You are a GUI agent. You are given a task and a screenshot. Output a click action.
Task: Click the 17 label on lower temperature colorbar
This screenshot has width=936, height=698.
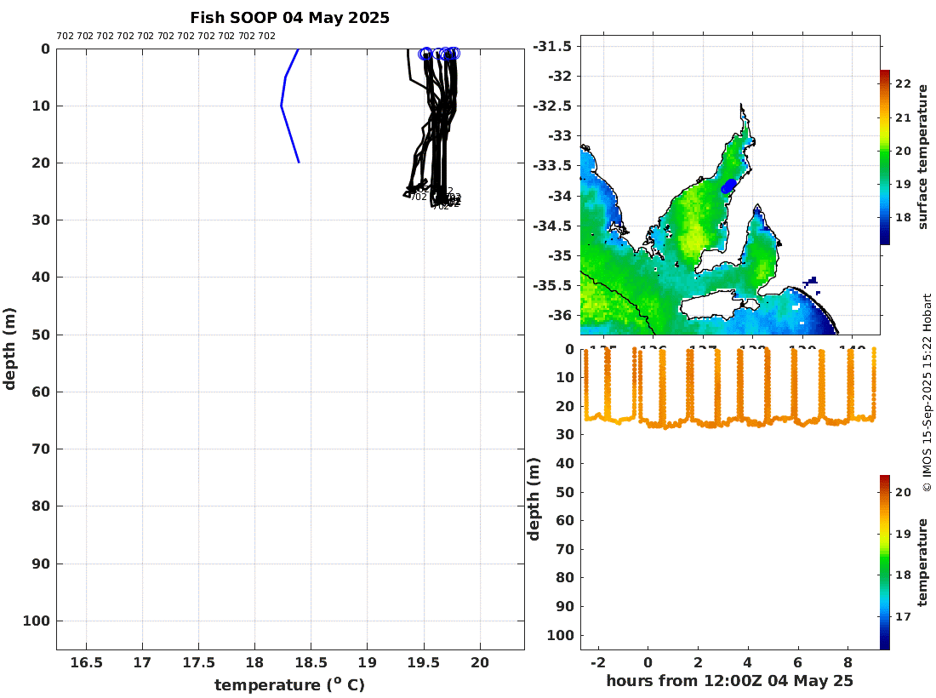pos(903,616)
